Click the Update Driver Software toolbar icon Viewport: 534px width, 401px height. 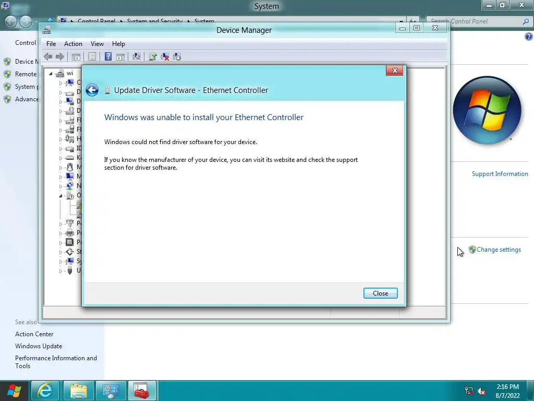pyautogui.click(x=153, y=56)
